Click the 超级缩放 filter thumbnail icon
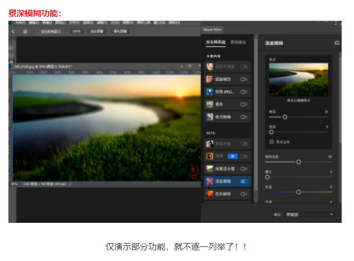Screen dimensions: 354x261 coord(209,79)
